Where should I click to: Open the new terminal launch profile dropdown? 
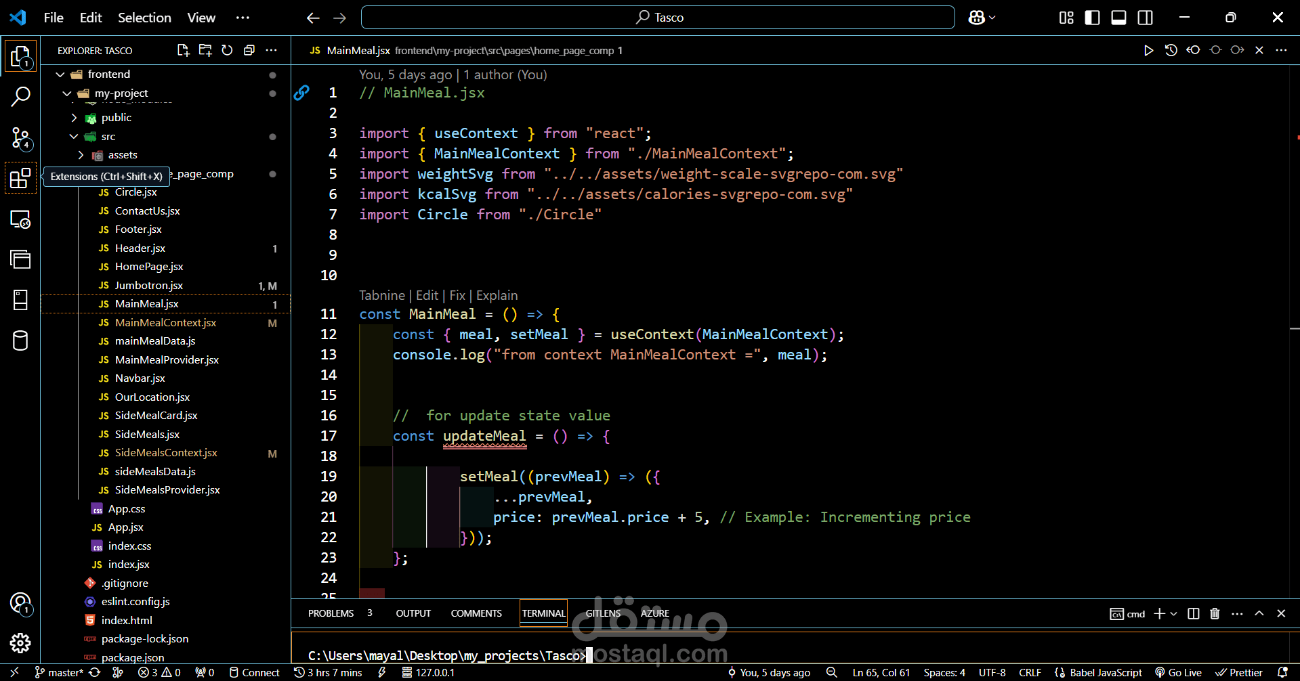[1173, 613]
